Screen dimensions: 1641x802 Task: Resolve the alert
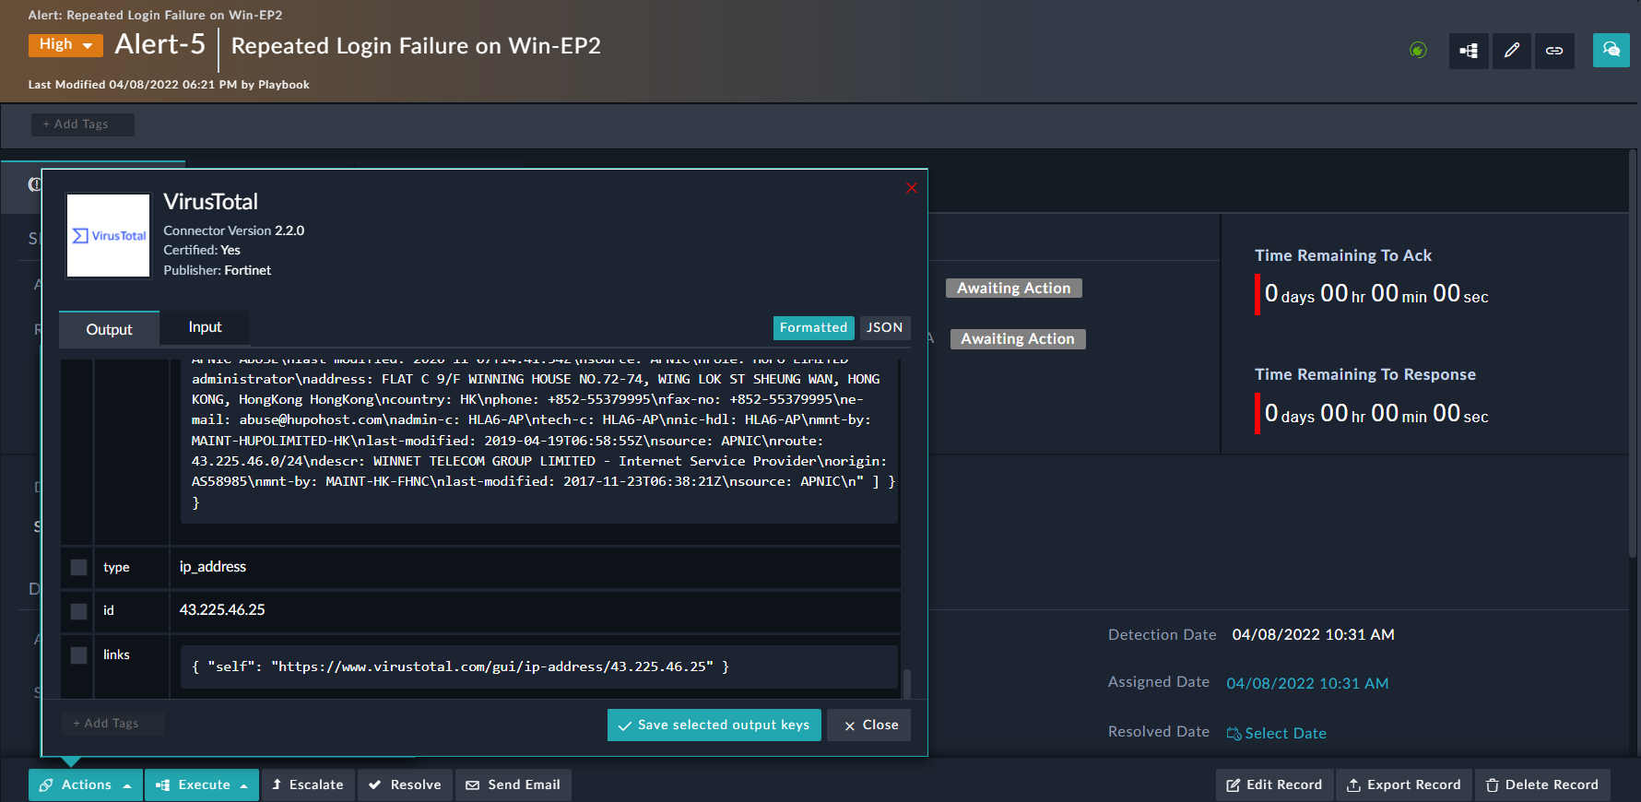405,784
